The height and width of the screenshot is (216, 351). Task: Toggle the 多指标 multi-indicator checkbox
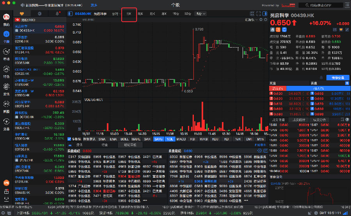point(69,139)
